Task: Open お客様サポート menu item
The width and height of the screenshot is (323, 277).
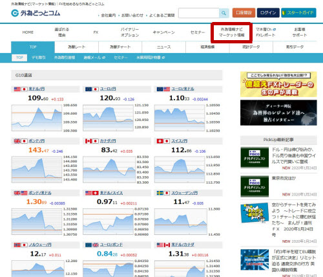Action: 300,32
